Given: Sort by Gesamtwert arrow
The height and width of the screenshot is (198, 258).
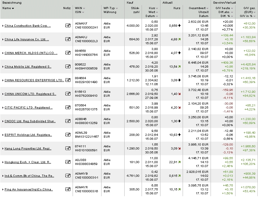Looking at the screenshot, I should pyautogui.click(x=207, y=8).
